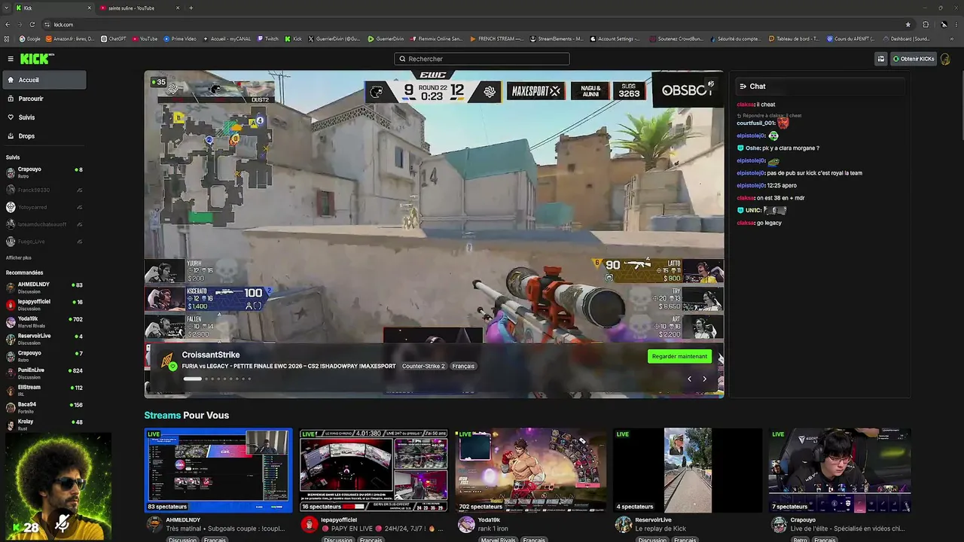This screenshot has height=542, width=964.
Task: Open the user profile avatar menu
Action: pyautogui.click(x=947, y=59)
